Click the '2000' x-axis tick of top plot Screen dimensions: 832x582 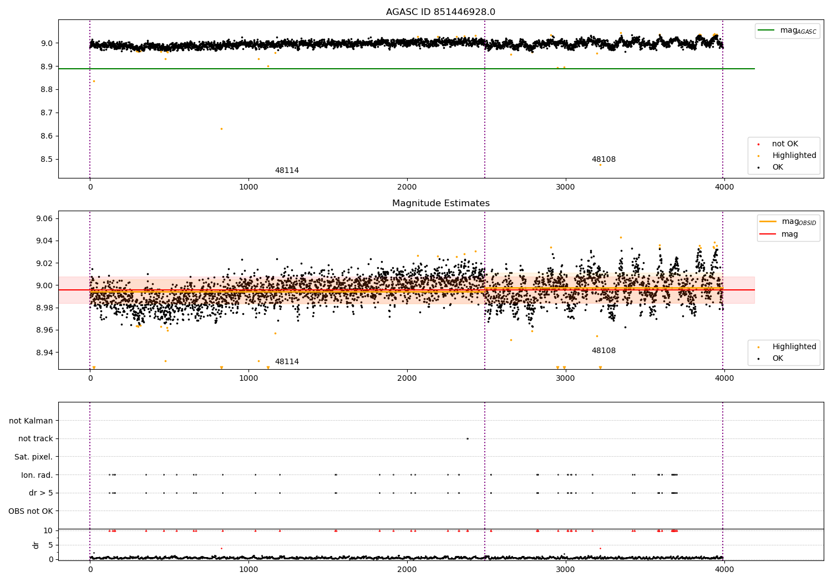(407, 187)
